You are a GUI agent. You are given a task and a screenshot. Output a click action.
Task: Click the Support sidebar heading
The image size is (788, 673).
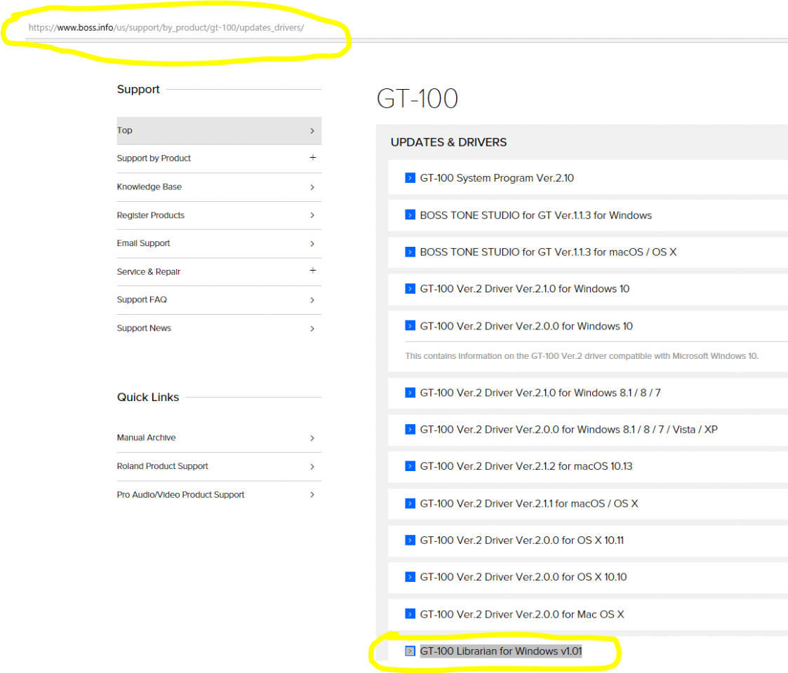(x=138, y=90)
